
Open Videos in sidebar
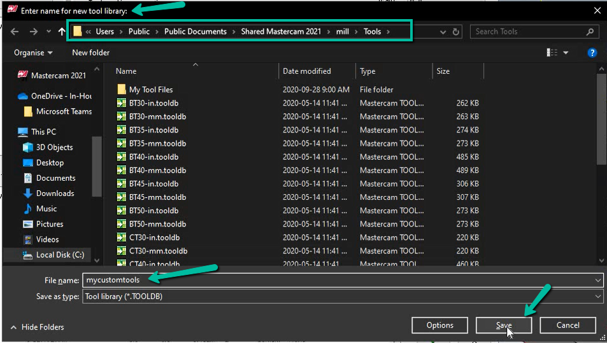(41, 239)
